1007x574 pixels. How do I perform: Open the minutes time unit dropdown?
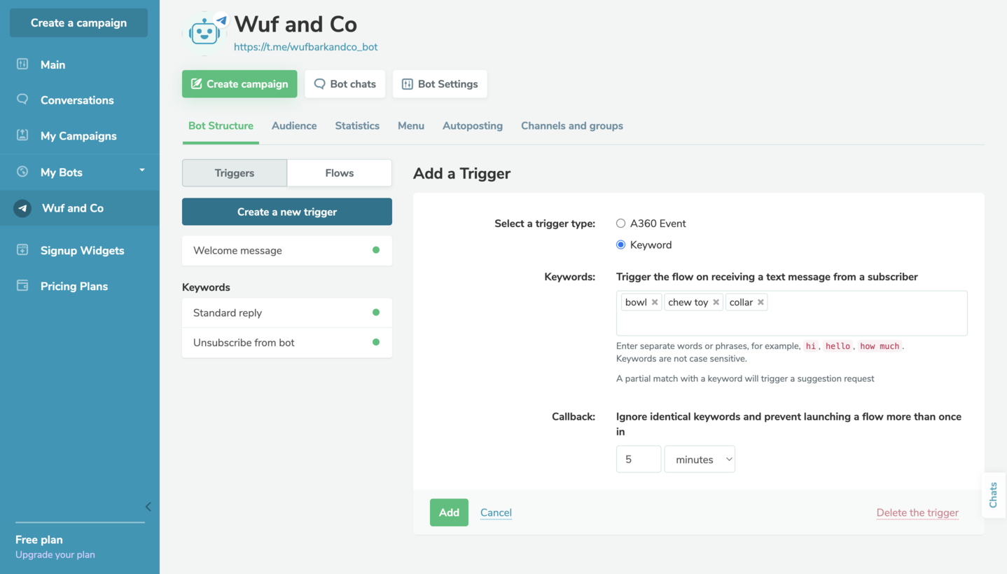coord(699,459)
